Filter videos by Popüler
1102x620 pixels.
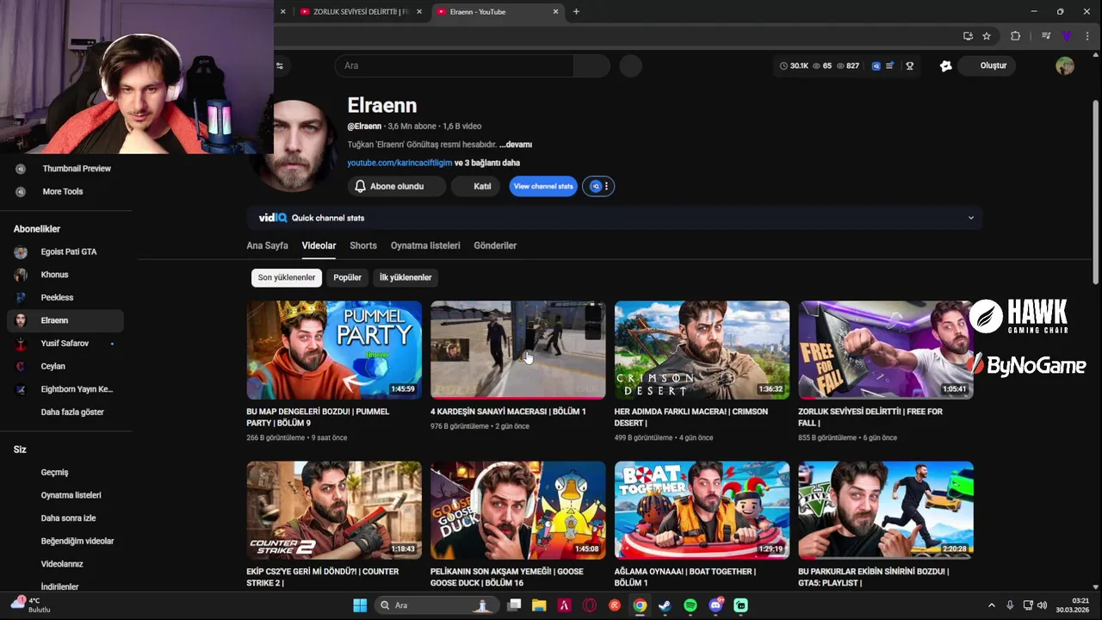348,277
